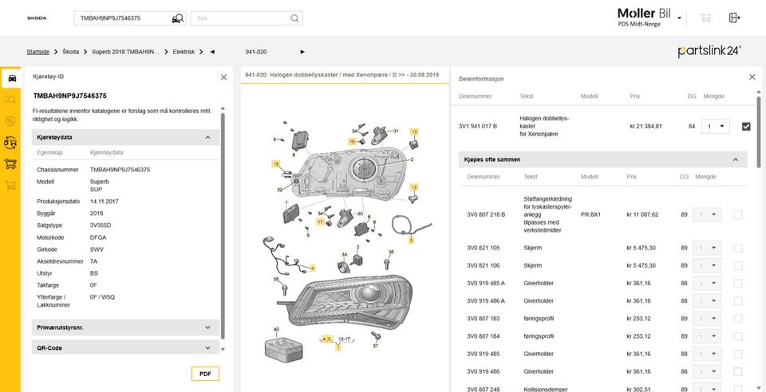
Task: Expand the Primærutstyrsnr. section
Action: click(125, 327)
